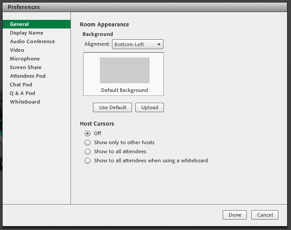Image resolution: width=291 pixels, height=230 pixels.
Task: Click the Alignment dropdown arrow
Action: (x=159, y=44)
